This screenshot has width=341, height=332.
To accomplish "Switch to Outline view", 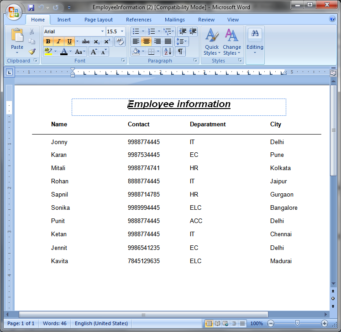I will 234,323.
